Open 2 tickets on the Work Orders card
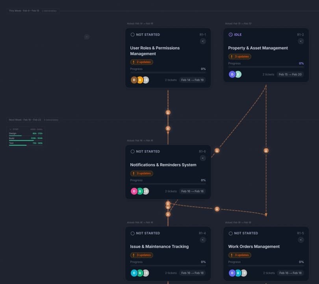The width and height of the screenshot is (319, 284). tap(269, 273)
